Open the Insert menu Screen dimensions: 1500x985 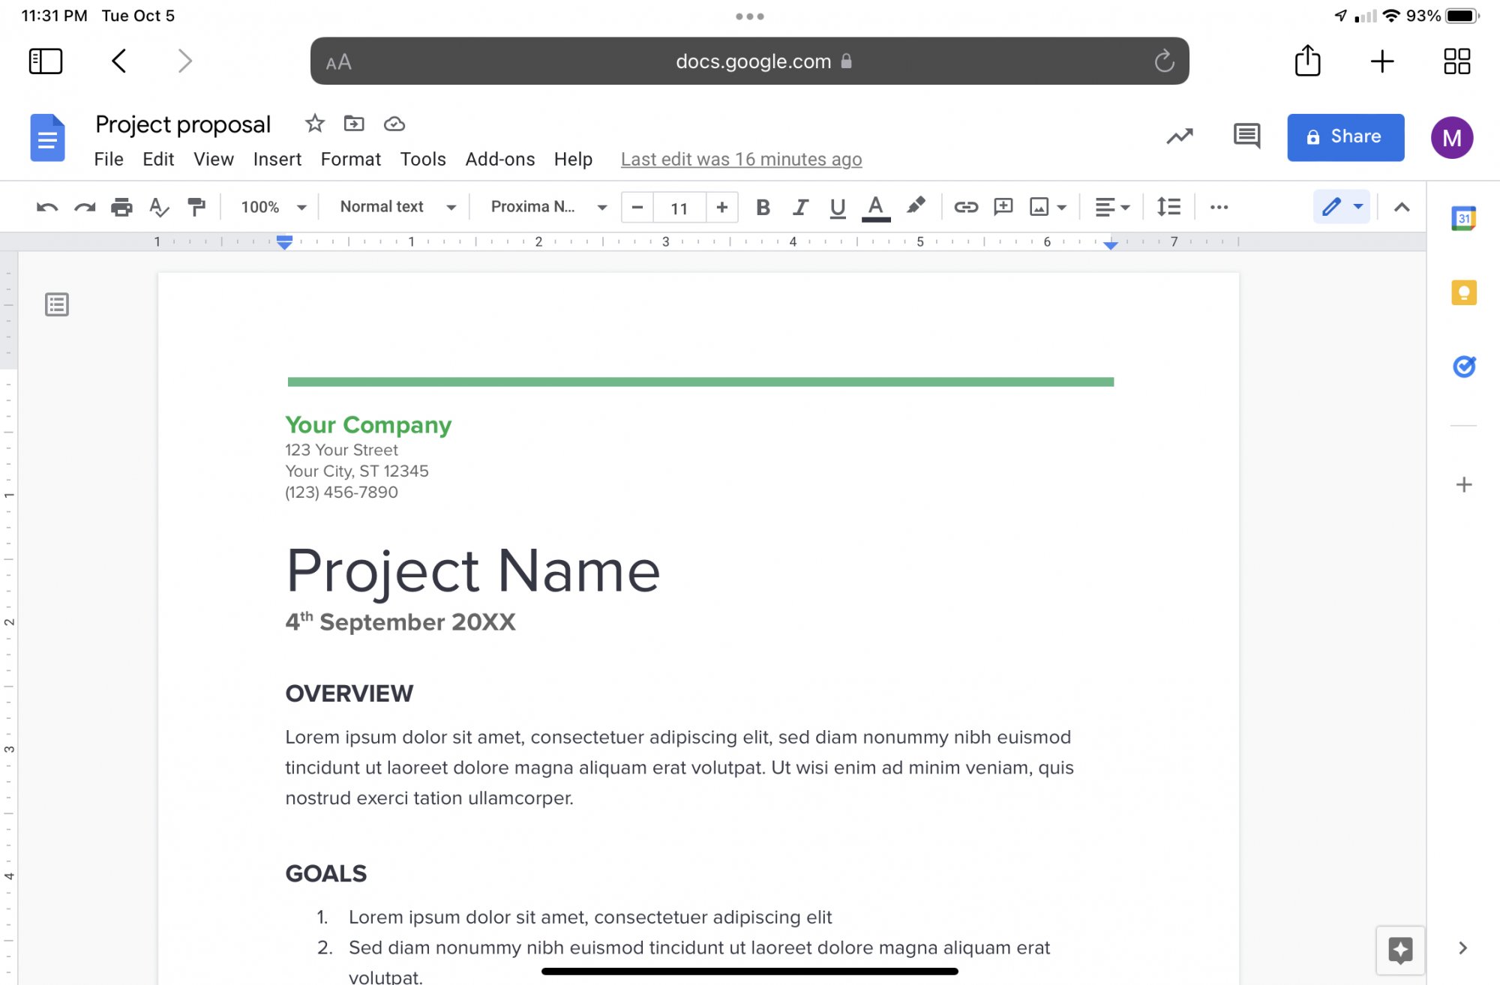coord(277,159)
